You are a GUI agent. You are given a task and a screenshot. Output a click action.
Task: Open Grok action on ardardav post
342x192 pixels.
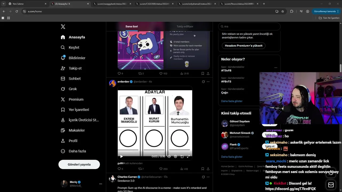pyautogui.click(x=203, y=82)
